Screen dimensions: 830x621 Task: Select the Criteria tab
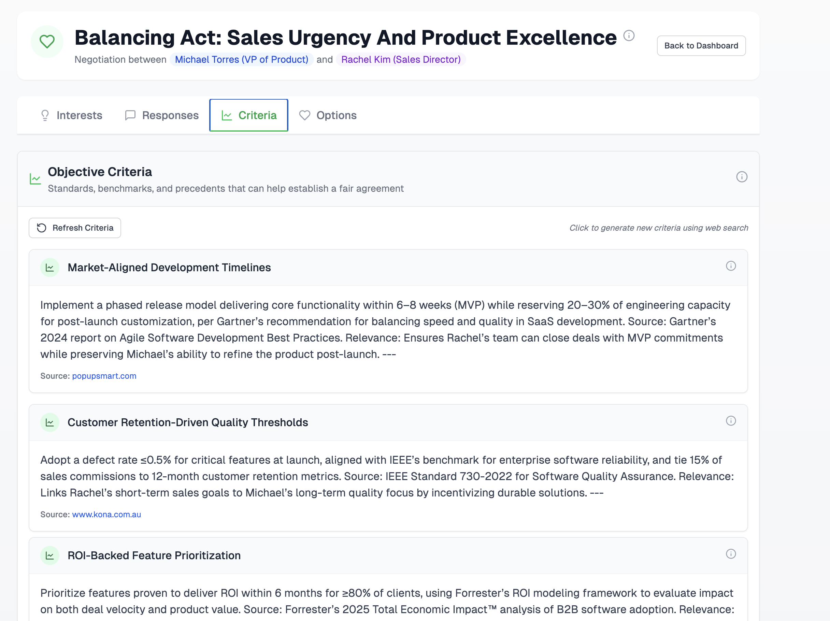[249, 115]
